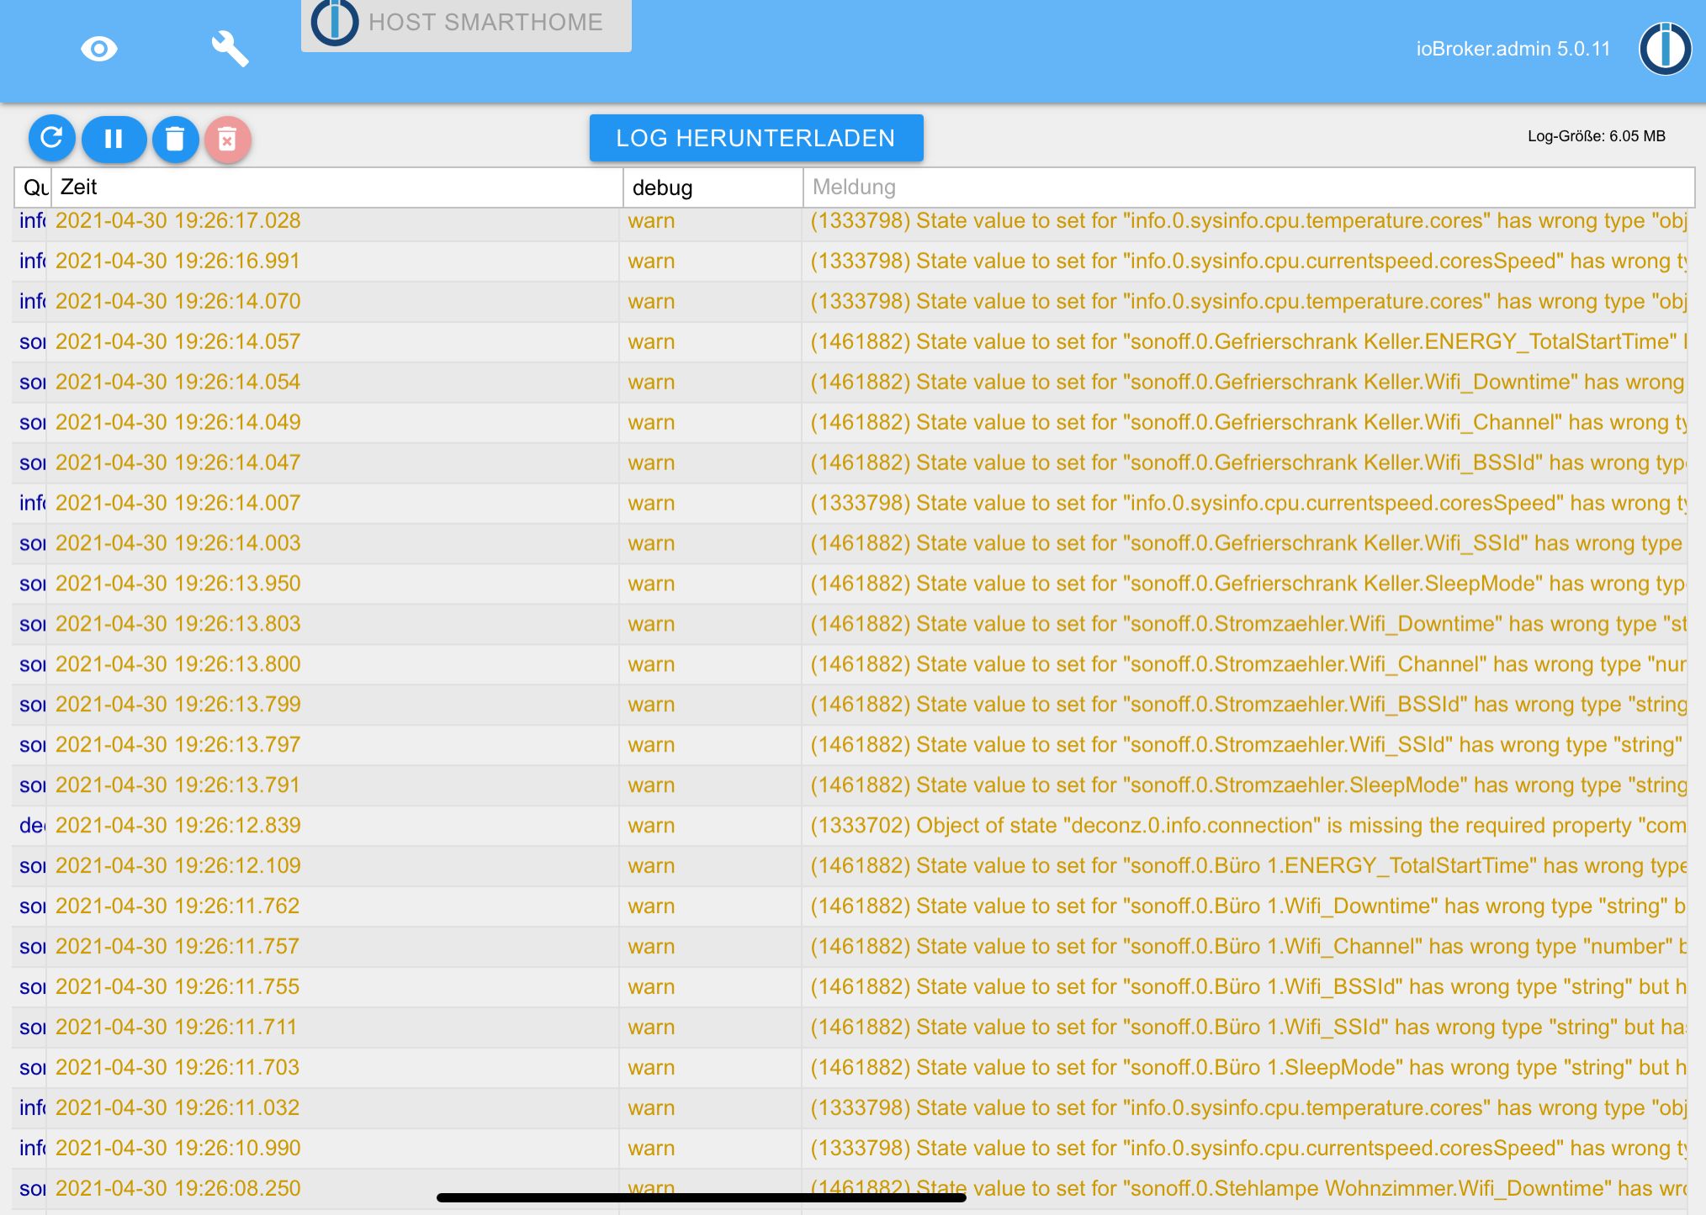Click warn level in 19:26:13.797 row
This screenshot has height=1215, width=1706.
[651, 745]
